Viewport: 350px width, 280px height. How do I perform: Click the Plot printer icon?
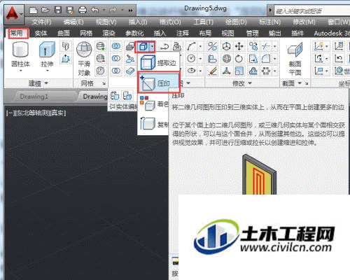pos(83,10)
